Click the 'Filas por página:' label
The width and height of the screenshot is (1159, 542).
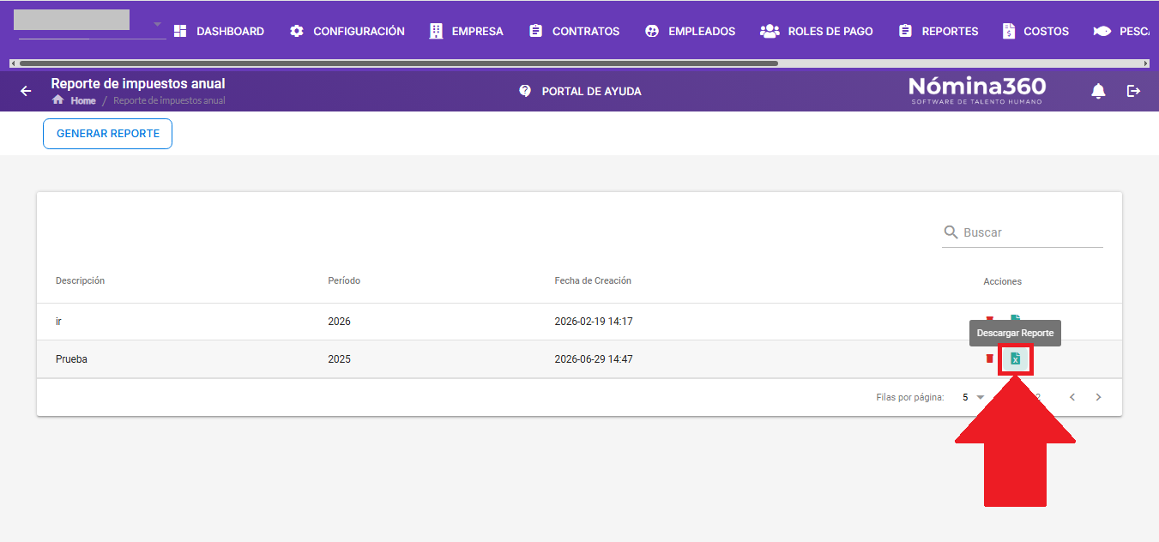click(x=910, y=397)
